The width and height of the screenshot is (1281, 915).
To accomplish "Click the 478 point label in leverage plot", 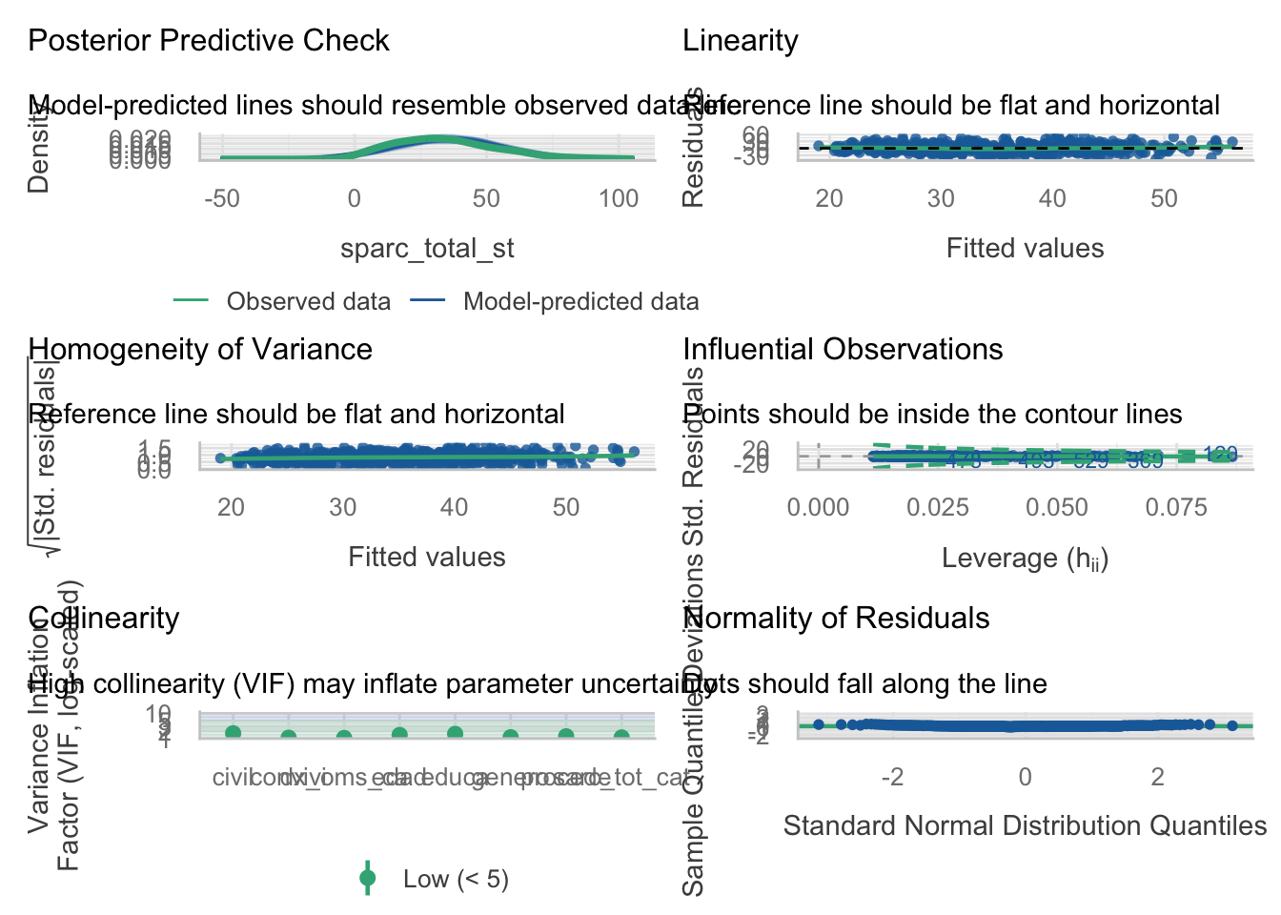I will tap(964, 460).
